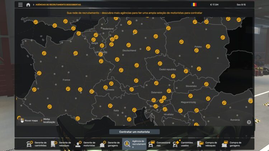
Task: Click breadcrumb Agências de recrutamento descobertas
Action: coord(58,5)
